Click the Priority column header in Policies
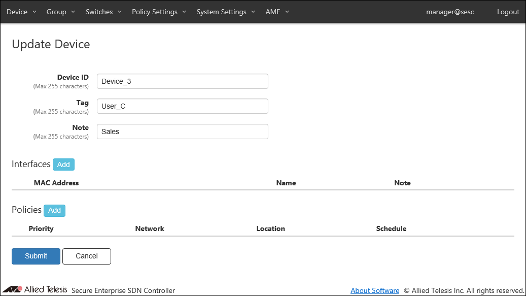526x296 pixels. tap(41, 228)
